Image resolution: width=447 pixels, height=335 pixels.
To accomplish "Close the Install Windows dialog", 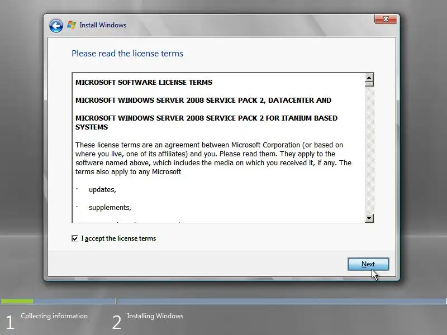I will pos(386,19).
